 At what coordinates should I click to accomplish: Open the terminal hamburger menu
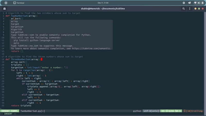pyautogui.click(x=190, y=9)
